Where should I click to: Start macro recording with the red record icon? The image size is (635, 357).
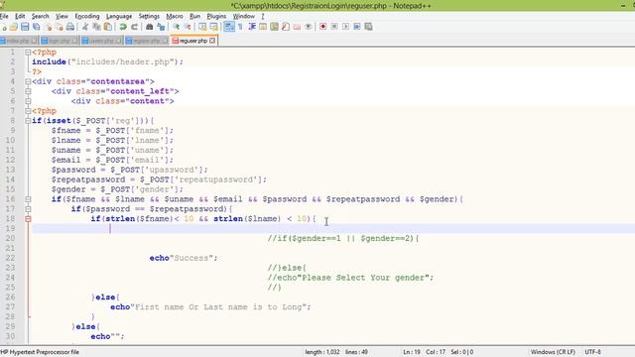point(322,27)
